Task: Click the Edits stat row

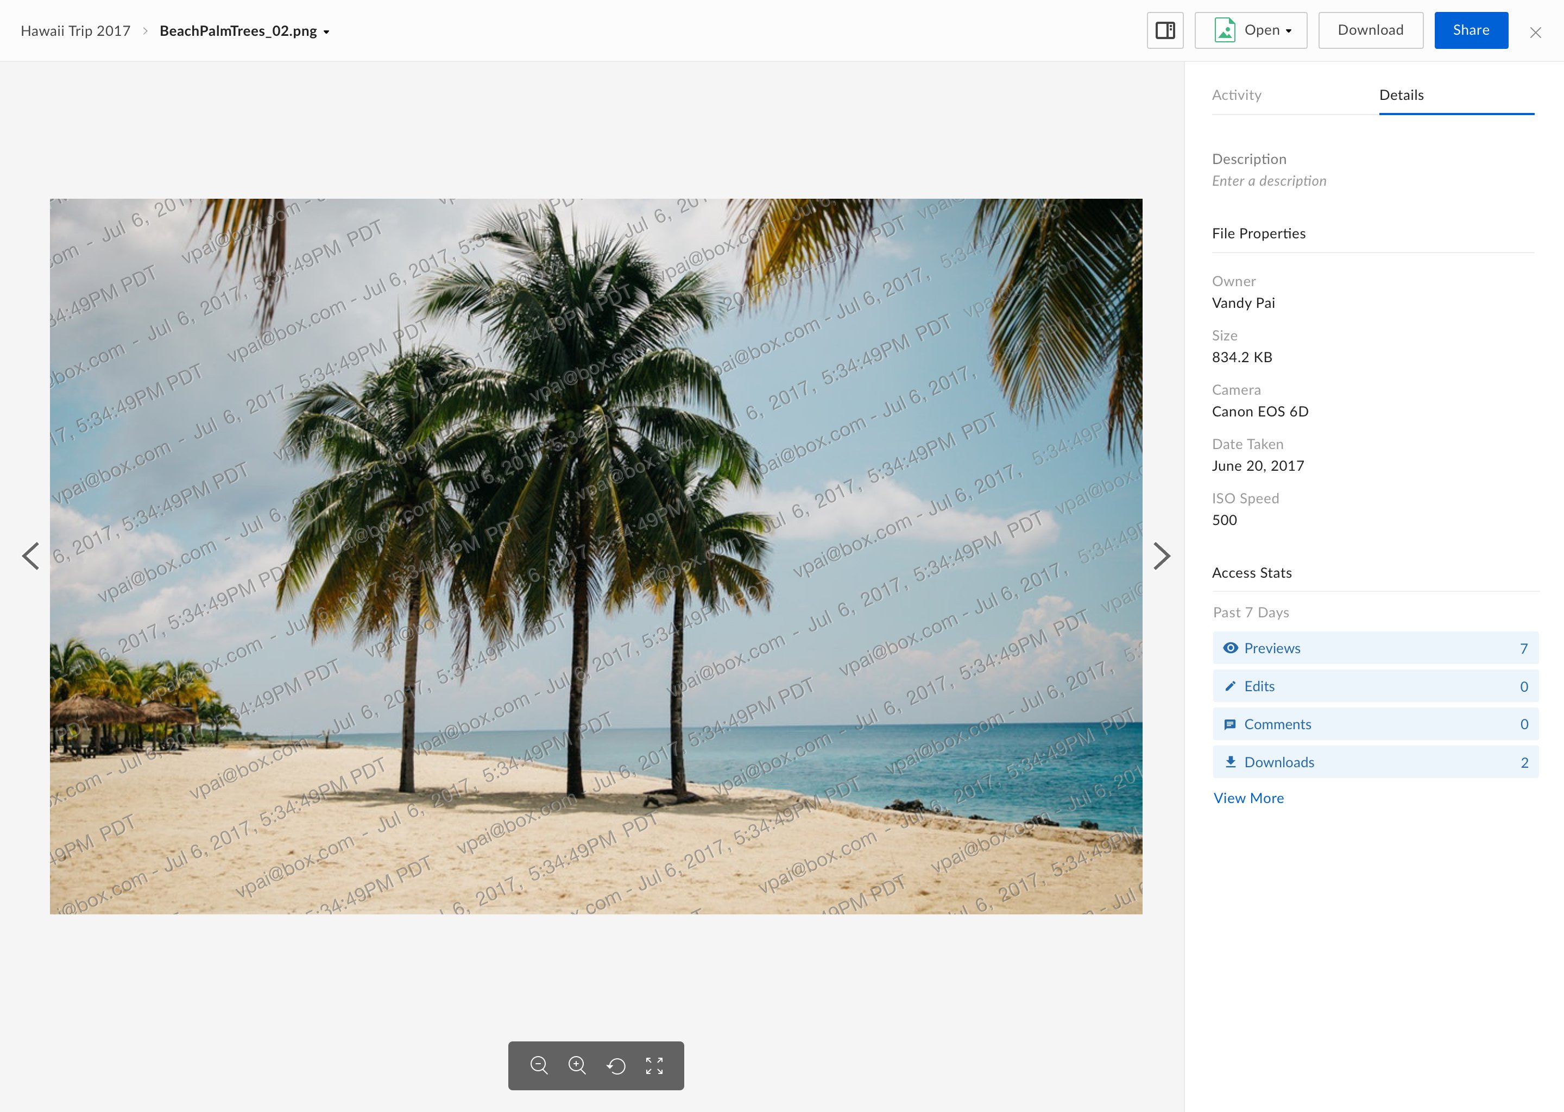Action: pyautogui.click(x=1375, y=686)
